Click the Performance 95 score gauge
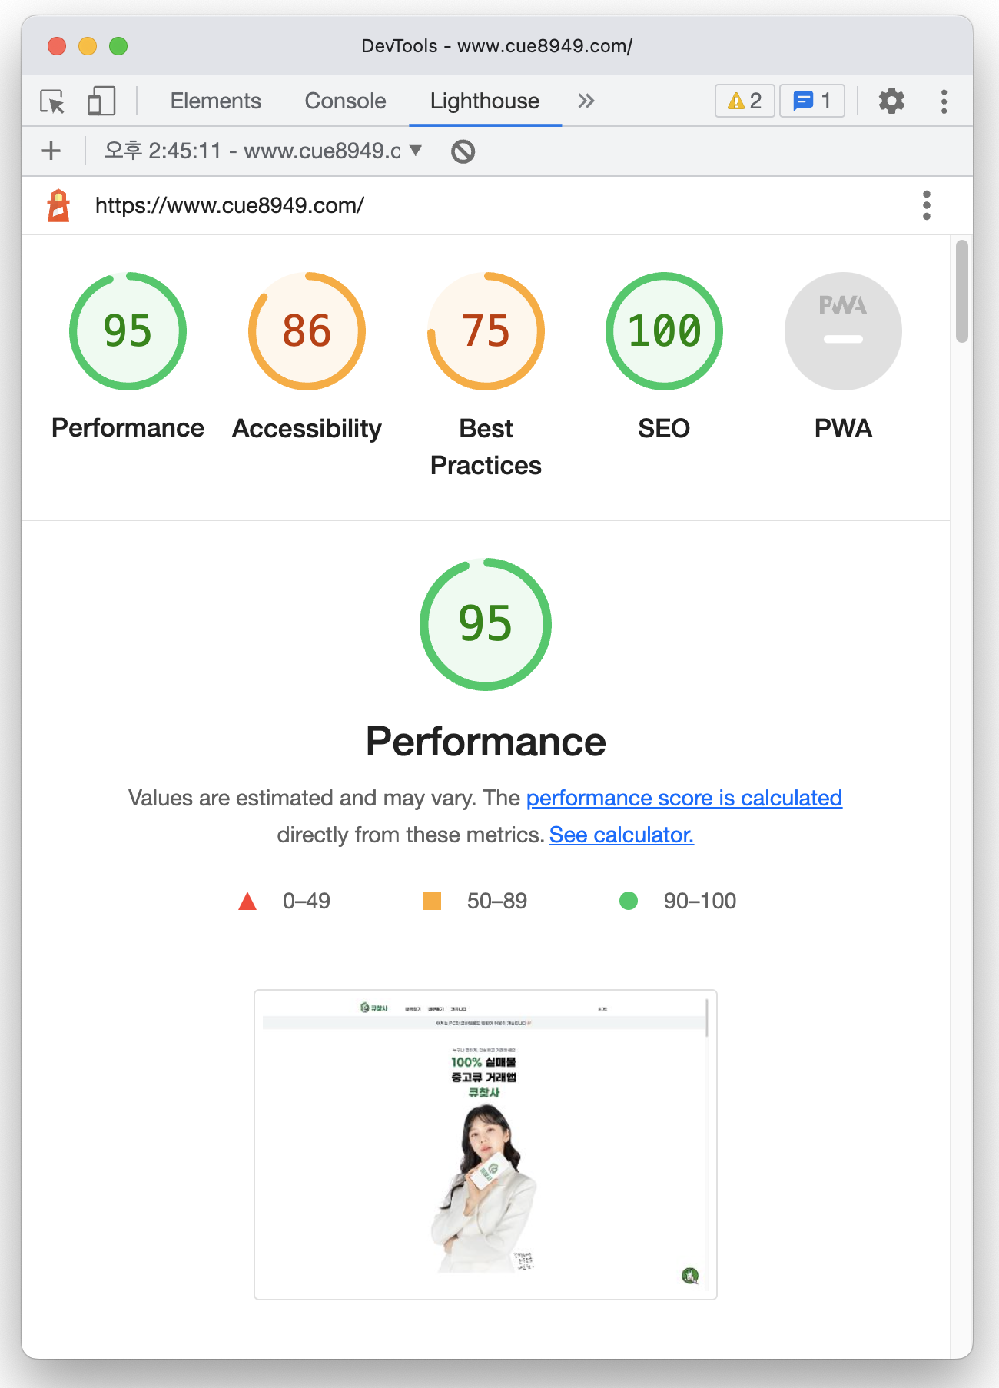999x1388 pixels. pyautogui.click(x=127, y=330)
